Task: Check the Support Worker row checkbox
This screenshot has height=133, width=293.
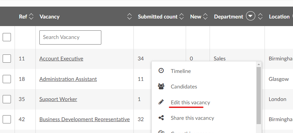Action: pos(7,99)
